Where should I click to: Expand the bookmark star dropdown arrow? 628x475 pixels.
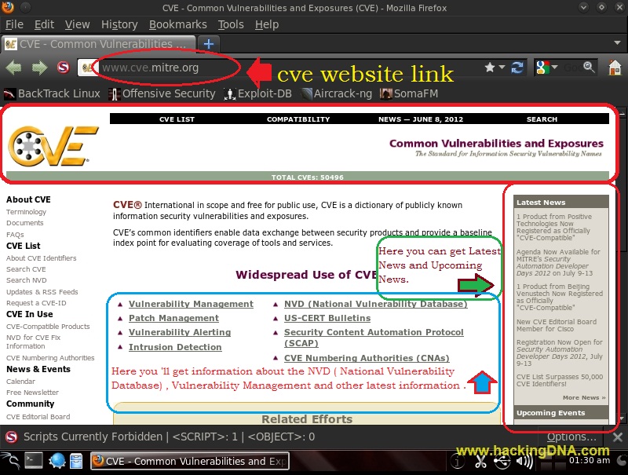502,68
